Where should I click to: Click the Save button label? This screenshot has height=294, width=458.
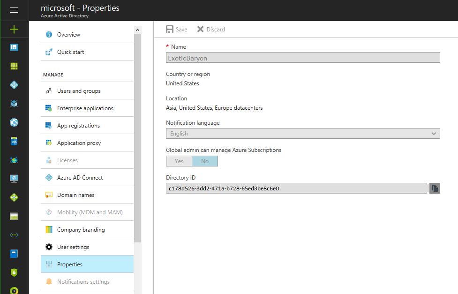pyautogui.click(x=181, y=30)
